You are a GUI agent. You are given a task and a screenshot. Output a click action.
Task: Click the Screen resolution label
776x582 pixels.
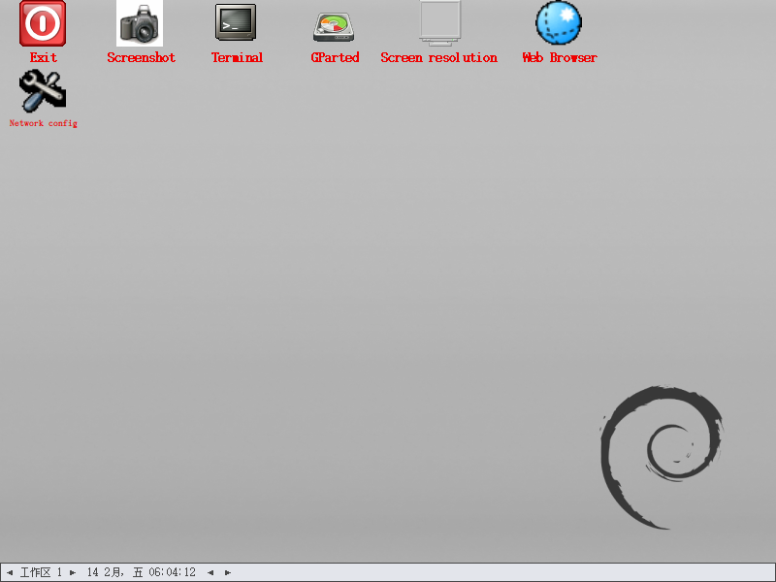(x=439, y=57)
